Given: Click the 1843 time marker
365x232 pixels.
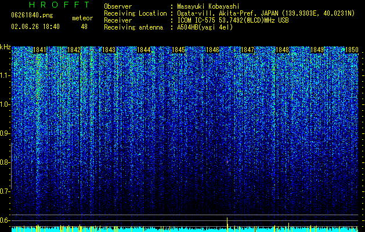Looking at the screenshot, I should pos(109,50).
